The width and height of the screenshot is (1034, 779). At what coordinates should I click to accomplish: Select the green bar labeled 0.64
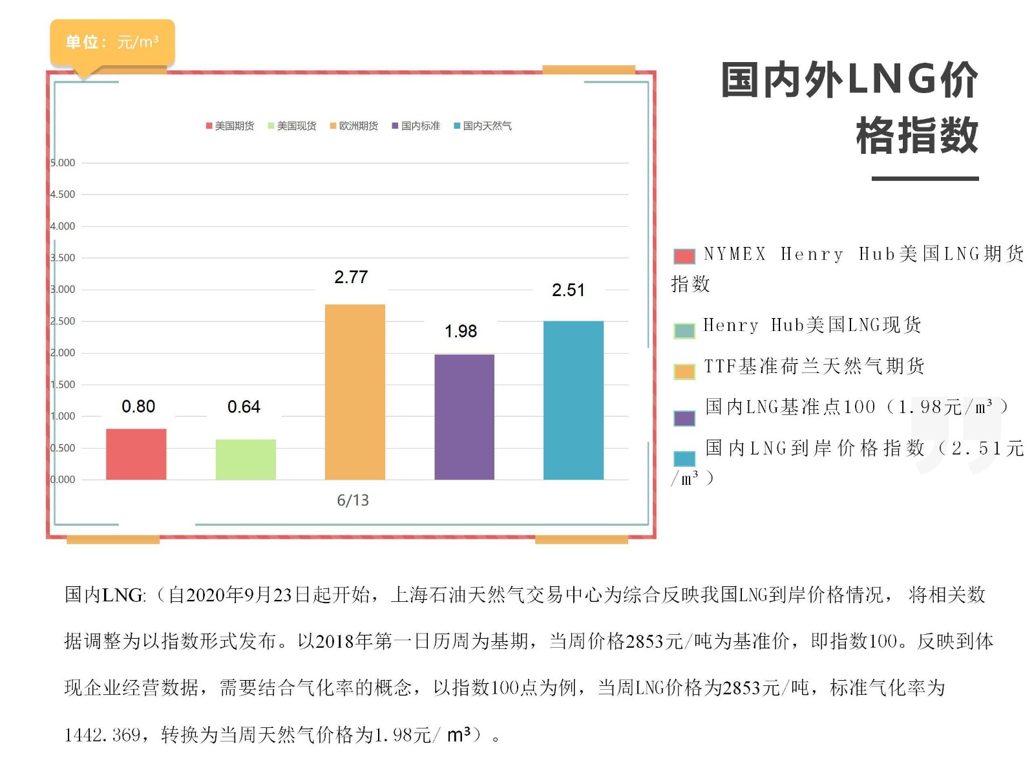pyautogui.click(x=246, y=460)
